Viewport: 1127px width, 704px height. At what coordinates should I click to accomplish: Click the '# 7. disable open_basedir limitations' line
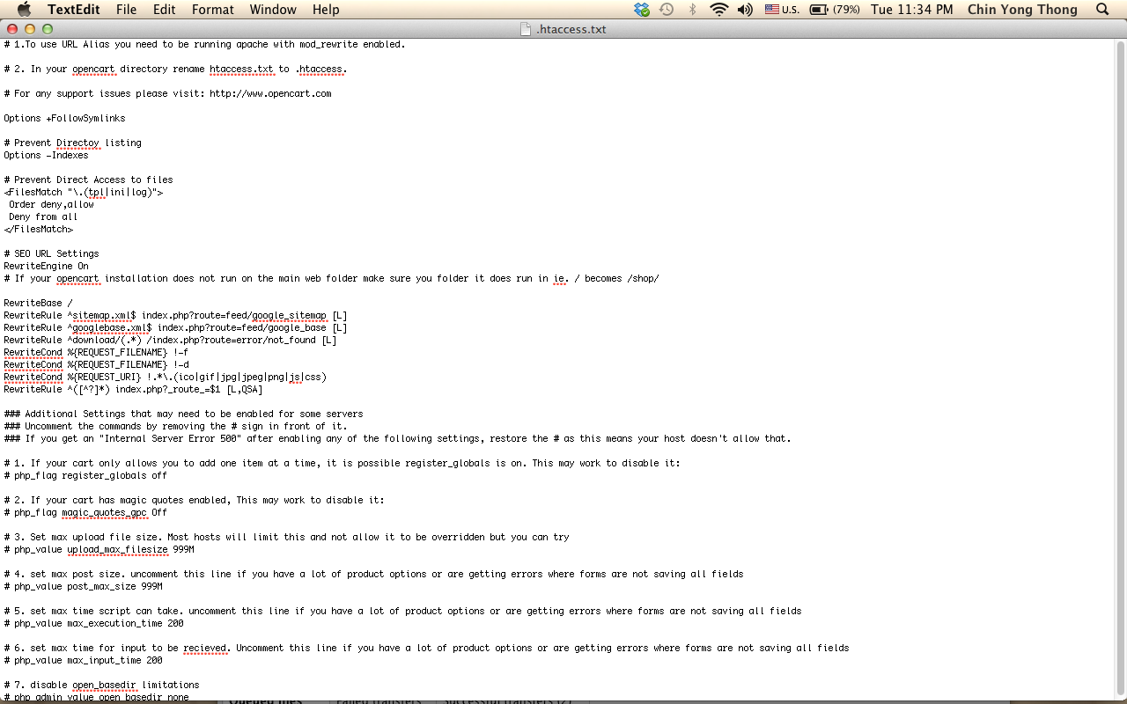pos(101,685)
